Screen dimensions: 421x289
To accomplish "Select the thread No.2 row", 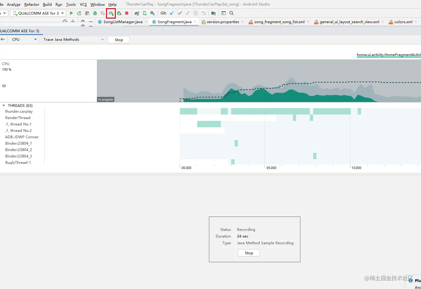I will pyautogui.click(x=18, y=131).
